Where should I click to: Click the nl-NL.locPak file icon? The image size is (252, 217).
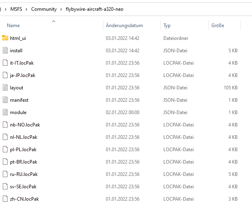(x=5, y=137)
